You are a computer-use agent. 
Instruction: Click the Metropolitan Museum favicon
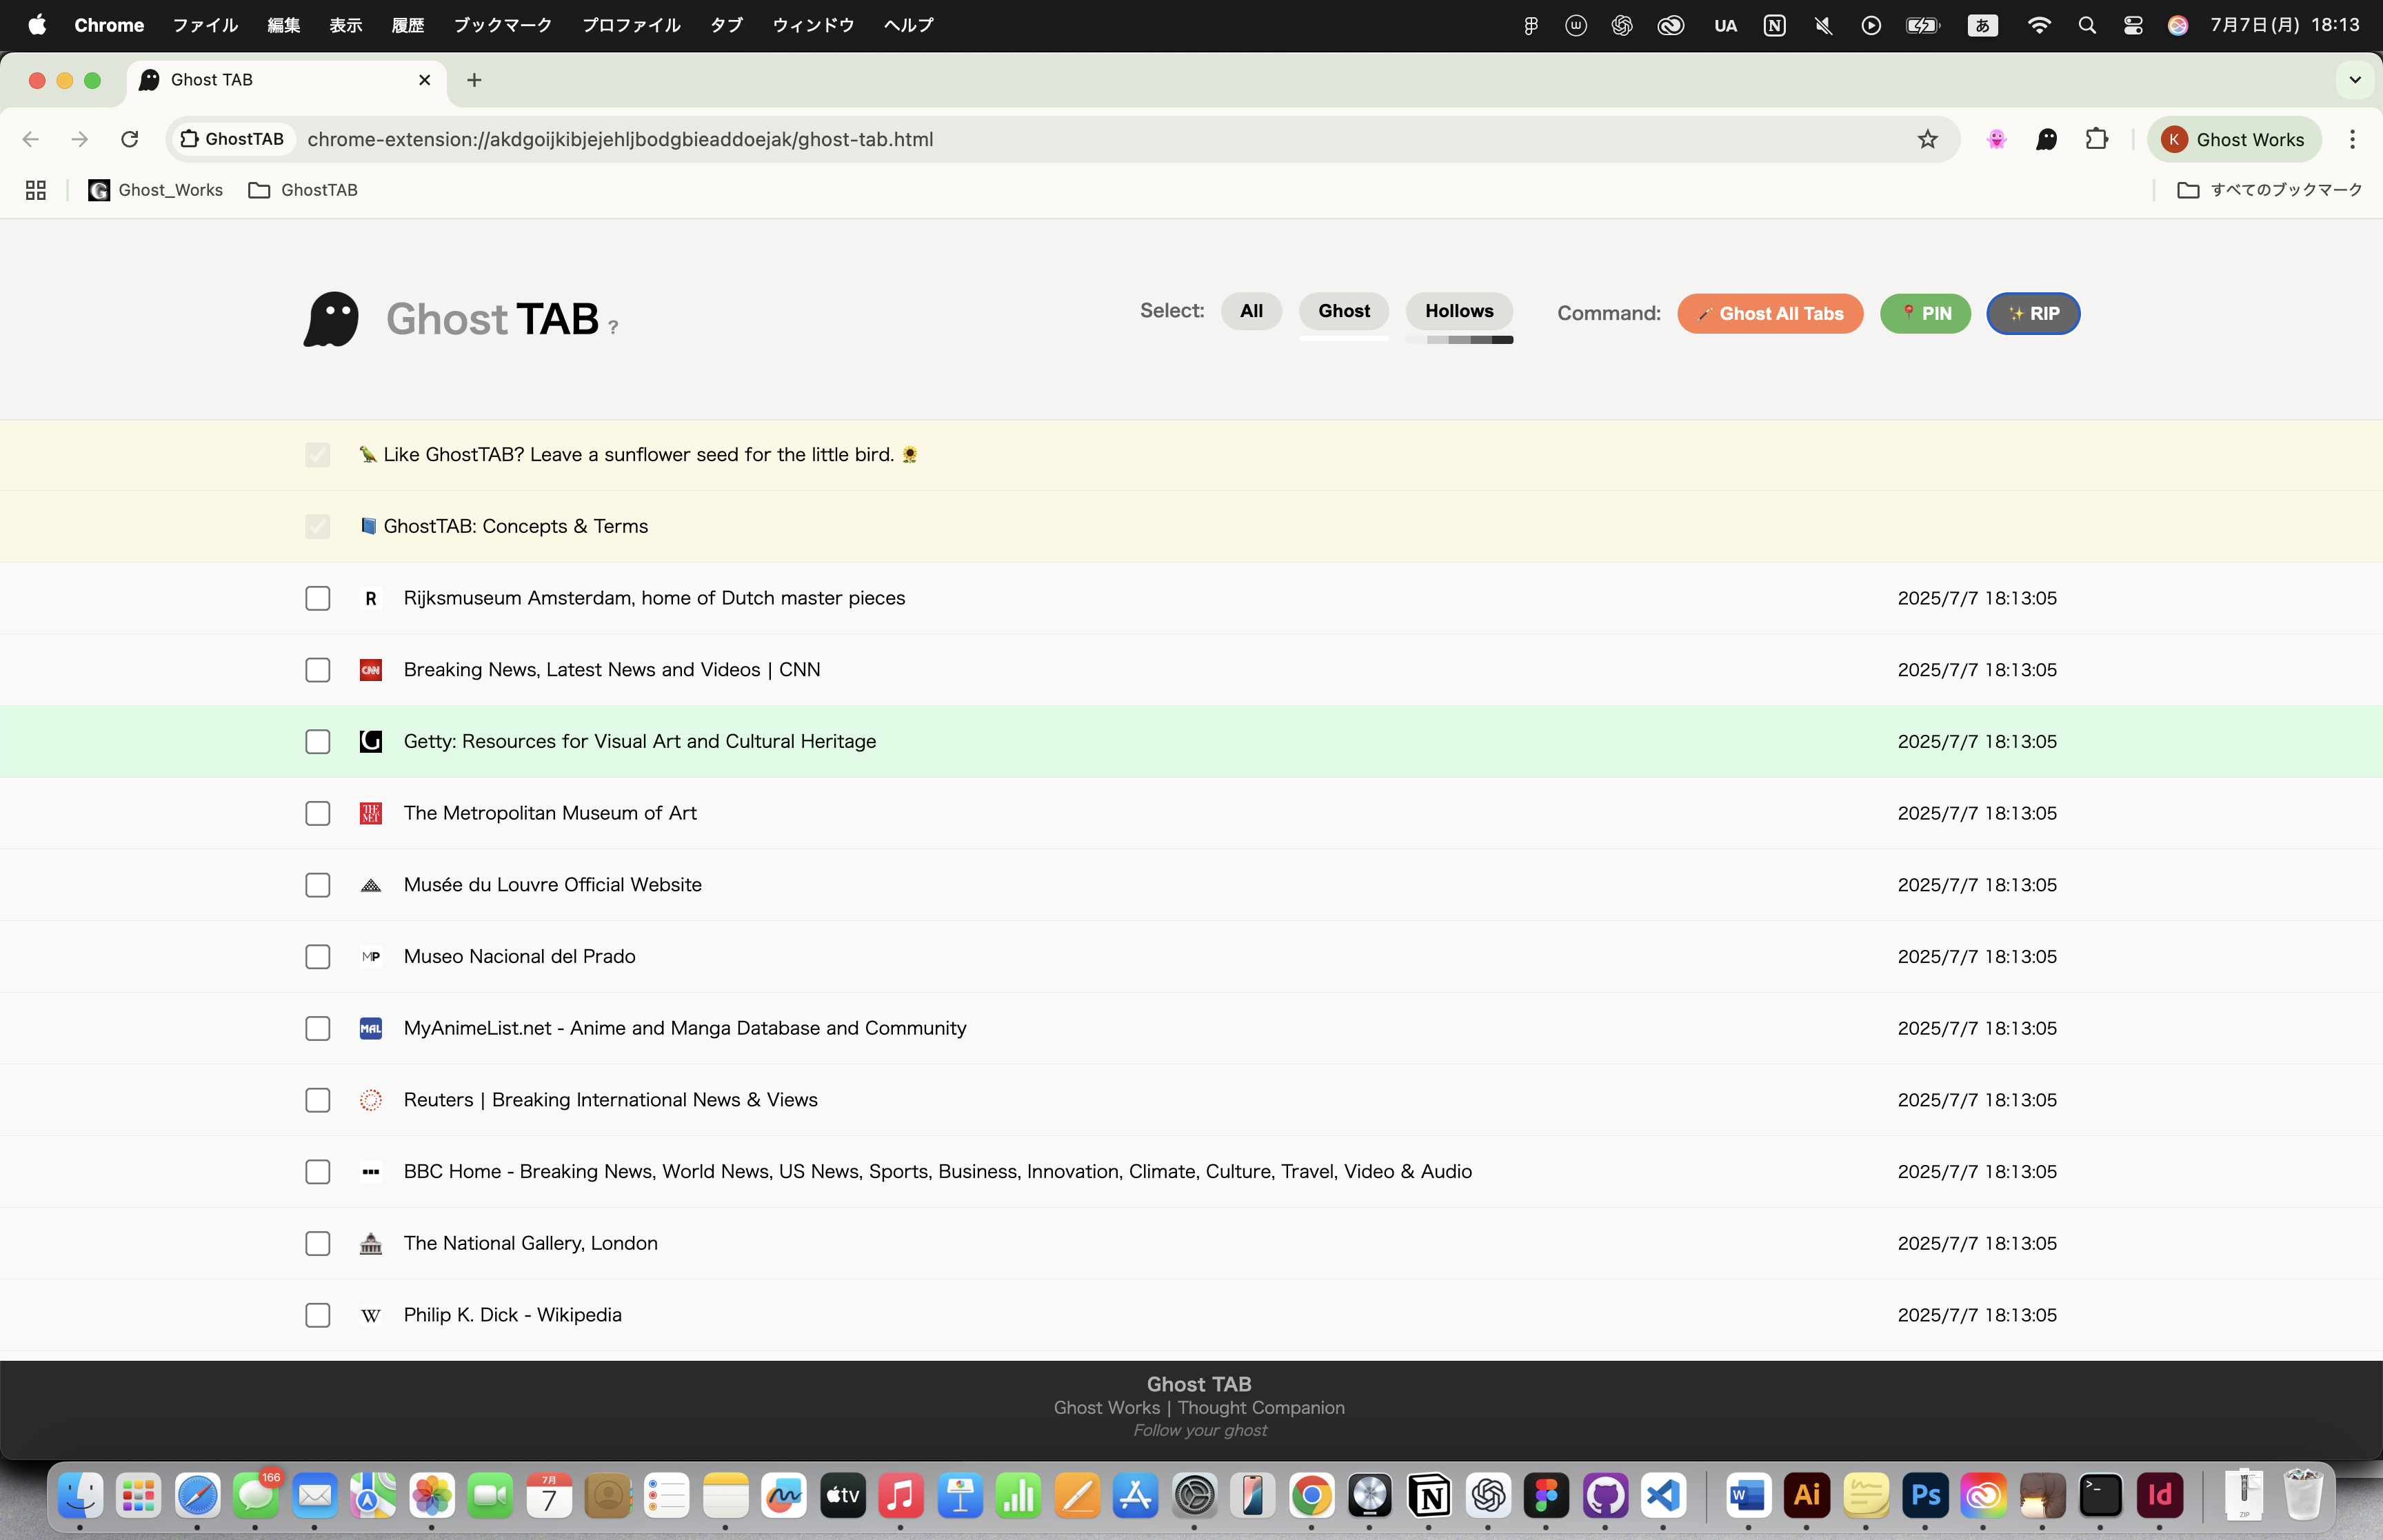tap(371, 813)
